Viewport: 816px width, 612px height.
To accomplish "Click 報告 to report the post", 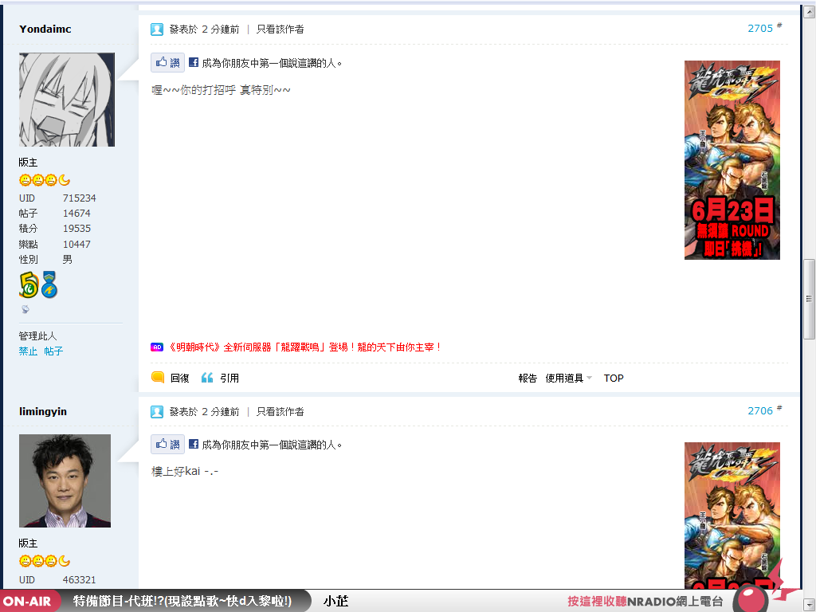I will (528, 379).
